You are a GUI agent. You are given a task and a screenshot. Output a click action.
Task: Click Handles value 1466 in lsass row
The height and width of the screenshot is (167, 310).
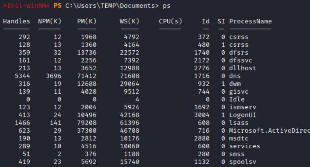click(22, 123)
